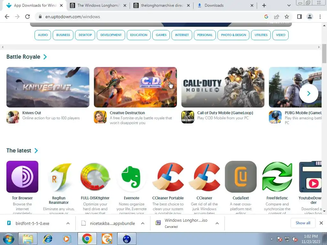Click the Knives Out small app icon
Viewport: 327px width, 245px height.
click(13, 117)
